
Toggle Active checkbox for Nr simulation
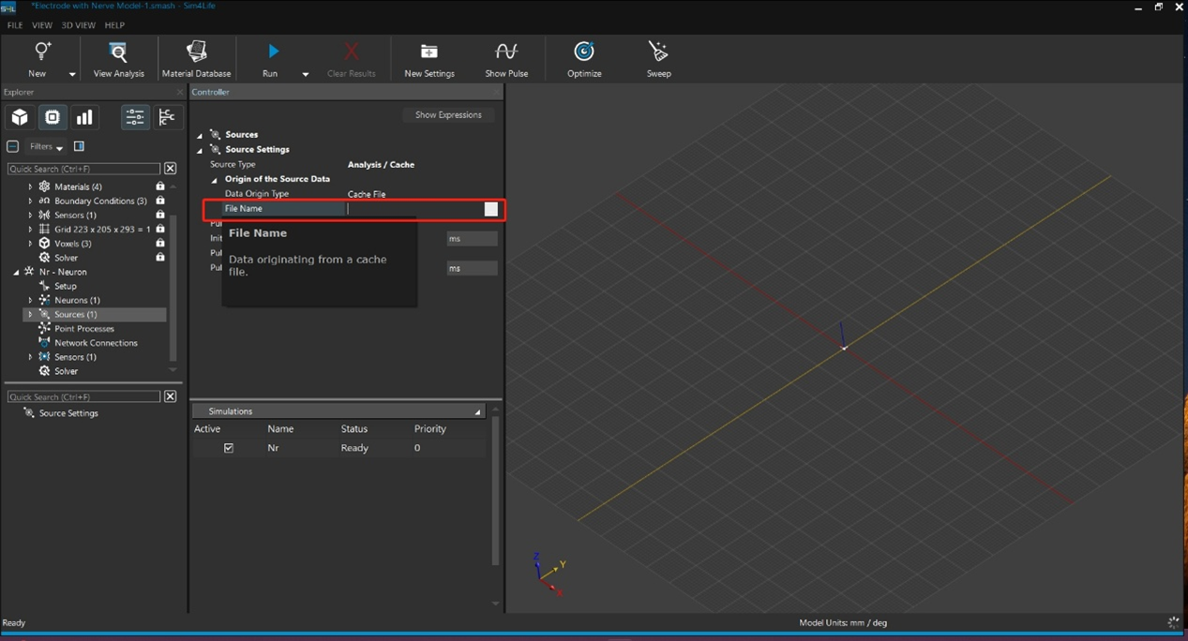tap(229, 448)
